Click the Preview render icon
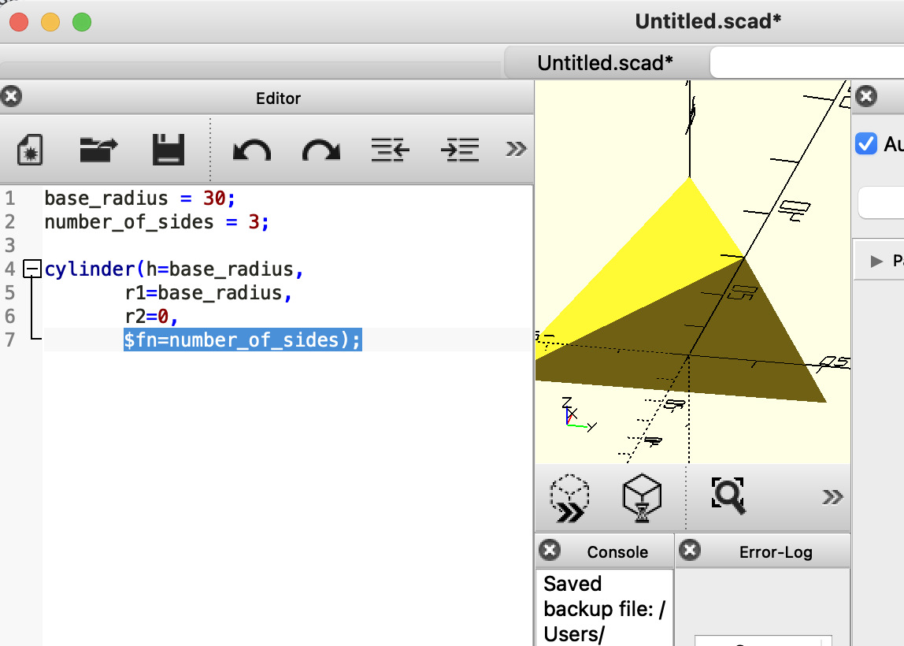 [569, 498]
